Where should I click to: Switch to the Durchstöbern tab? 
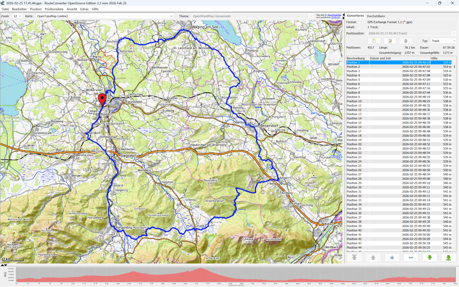pyautogui.click(x=376, y=16)
